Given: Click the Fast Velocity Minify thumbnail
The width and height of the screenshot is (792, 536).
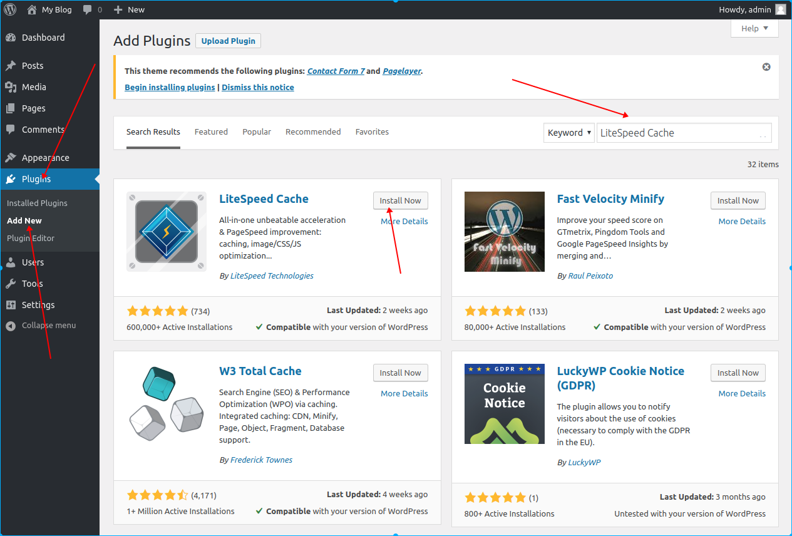Looking at the screenshot, I should click(x=505, y=232).
